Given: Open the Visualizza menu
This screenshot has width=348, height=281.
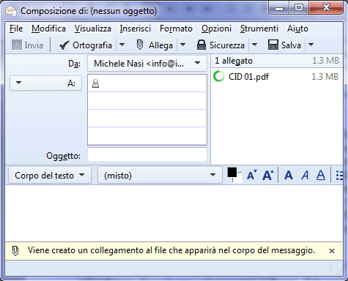Looking at the screenshot, I should [x=93, y=29].
